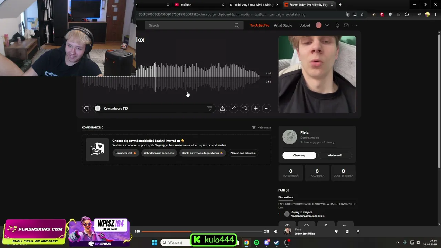The width and height of the screenshot is (441, 248).
Task: Open the play queue in the player bar
Action: (x=358, y=231)
